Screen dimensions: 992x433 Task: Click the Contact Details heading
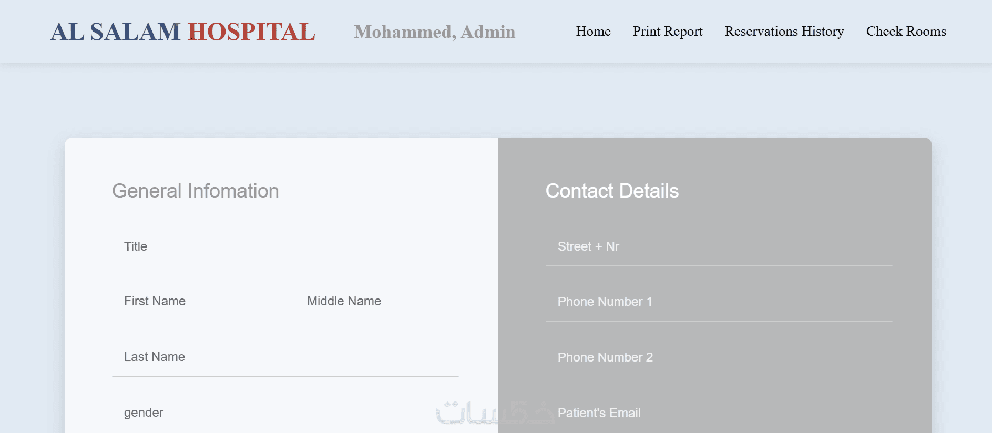click(612, 191)
